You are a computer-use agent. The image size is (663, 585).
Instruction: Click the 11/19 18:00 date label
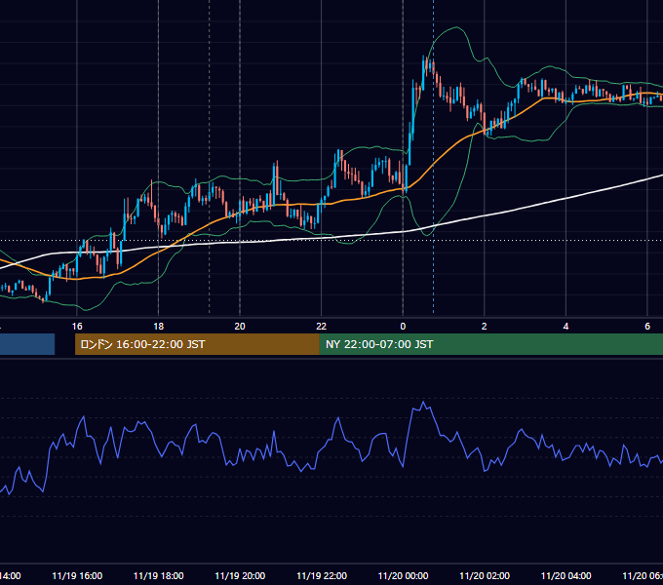click(x=159, y=575)
